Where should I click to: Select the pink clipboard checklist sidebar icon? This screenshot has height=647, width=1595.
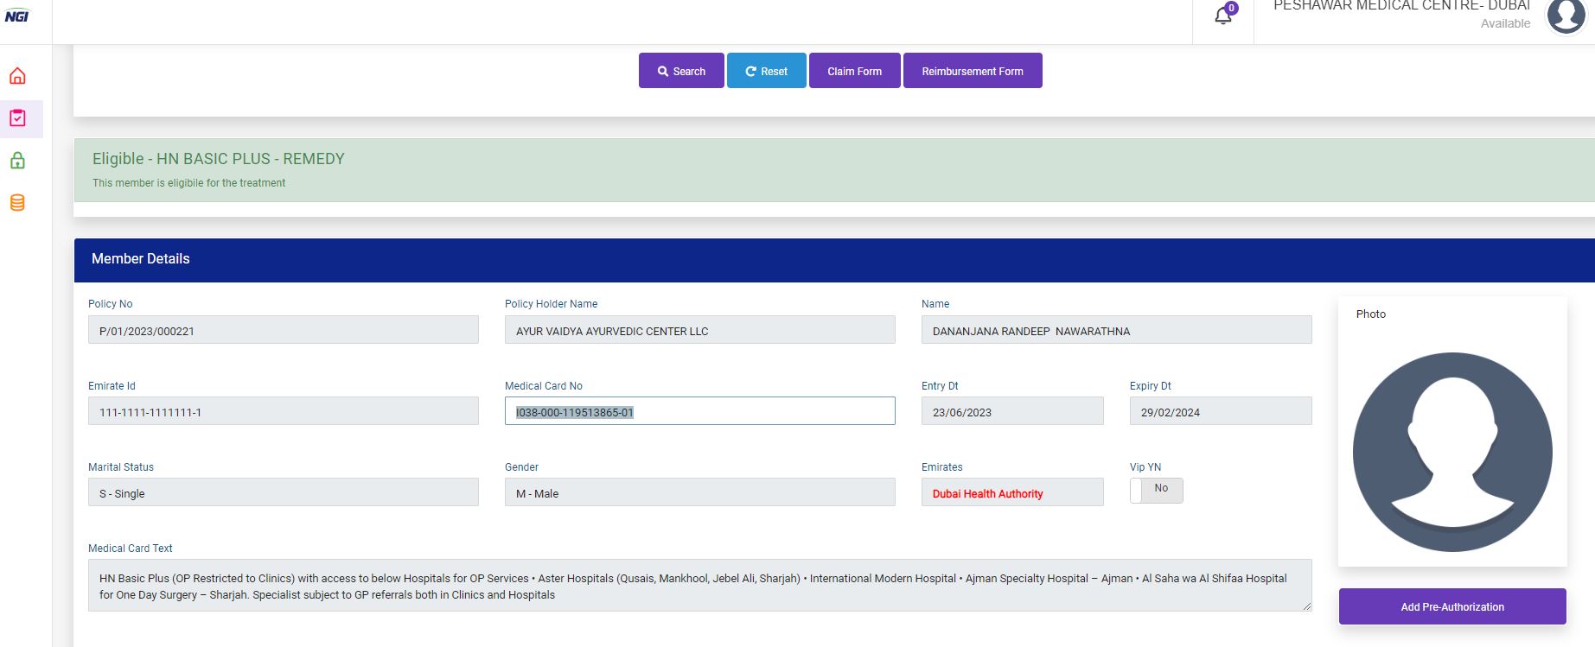[x=17, y=118]
